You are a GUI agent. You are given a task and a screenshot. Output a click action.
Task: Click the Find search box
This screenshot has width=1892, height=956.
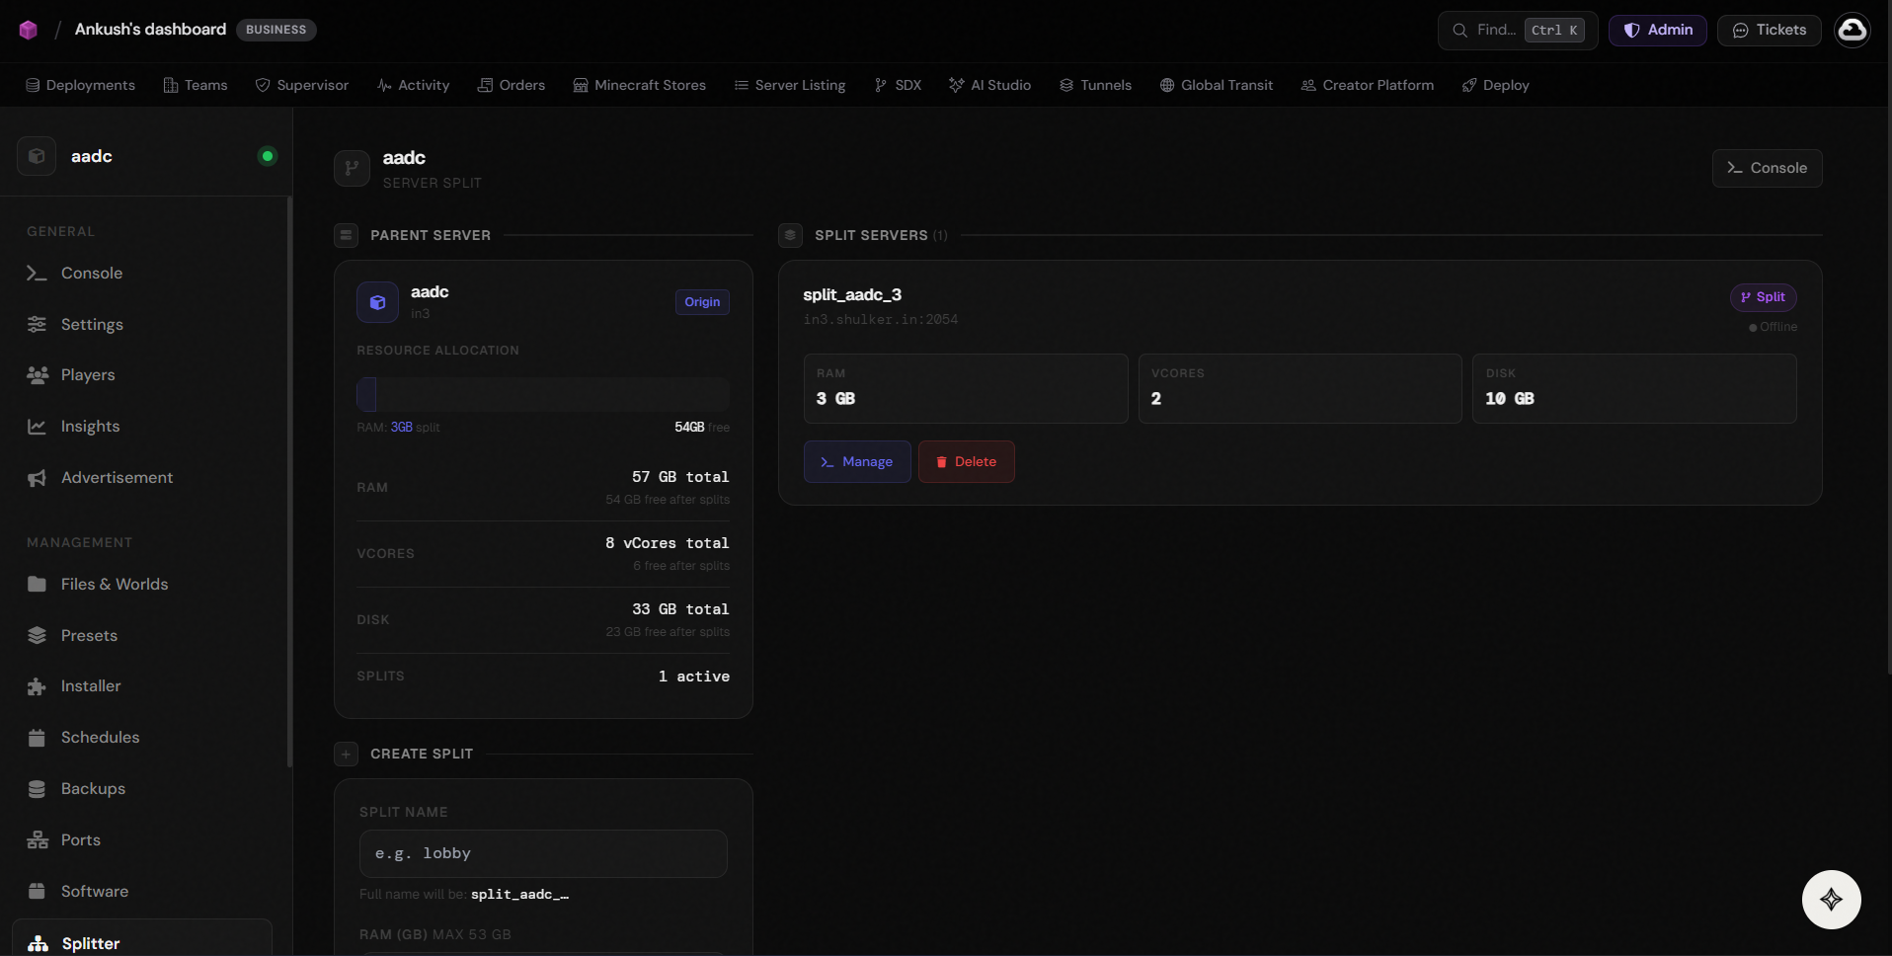1518,30
